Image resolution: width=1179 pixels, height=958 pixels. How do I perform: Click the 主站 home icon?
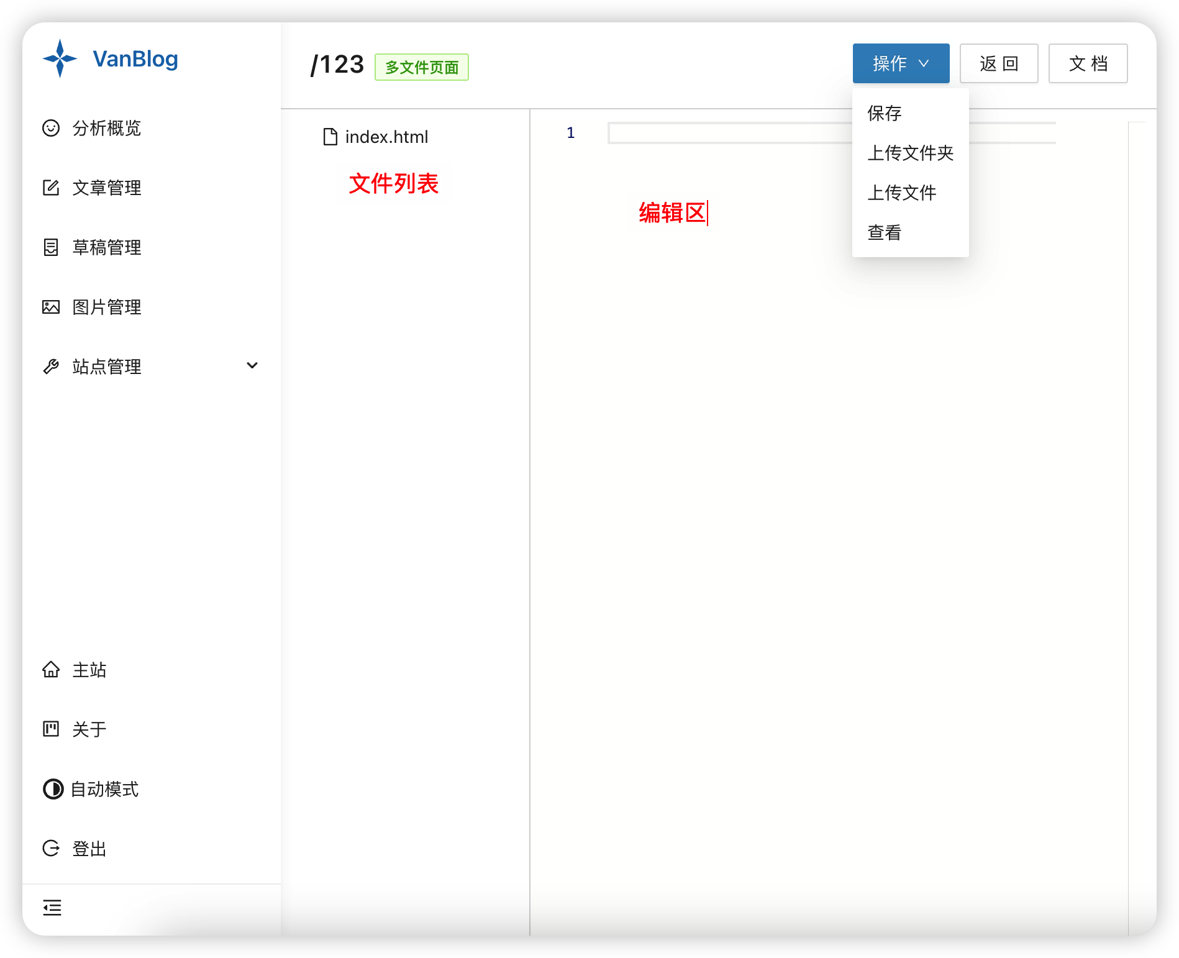(x=51, y=670)
